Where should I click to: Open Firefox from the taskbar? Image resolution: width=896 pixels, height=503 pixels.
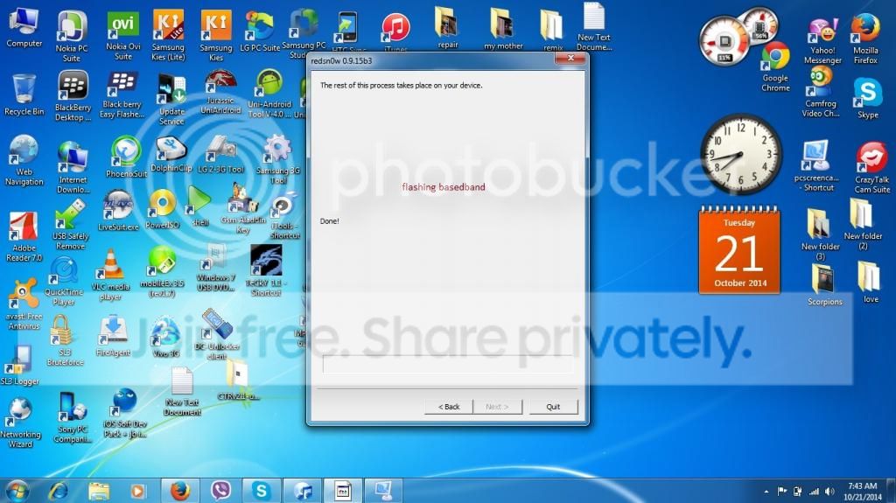pyautogui.click(x=180, y=490)
